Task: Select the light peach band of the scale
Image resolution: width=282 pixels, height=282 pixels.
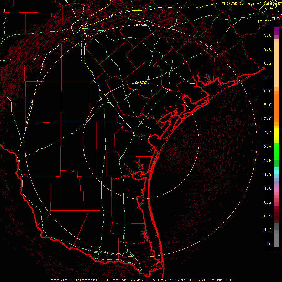Action: 277,64
